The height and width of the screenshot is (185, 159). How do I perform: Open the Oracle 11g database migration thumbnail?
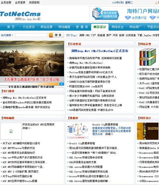78,131
